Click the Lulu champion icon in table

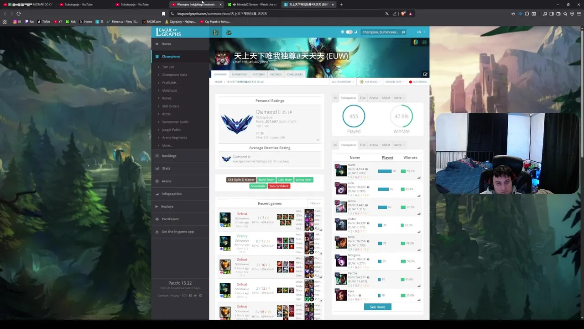pos(341,188)
